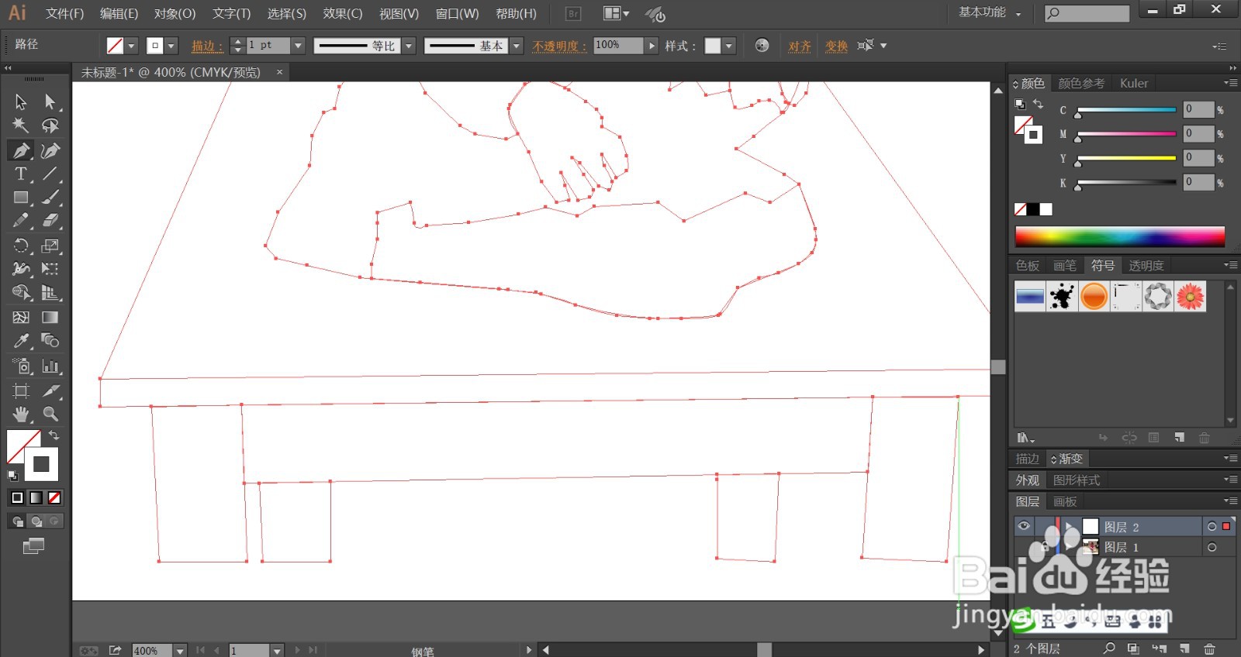Select the Paintbrush tool
1241x657 pixels.
[50, 198]
